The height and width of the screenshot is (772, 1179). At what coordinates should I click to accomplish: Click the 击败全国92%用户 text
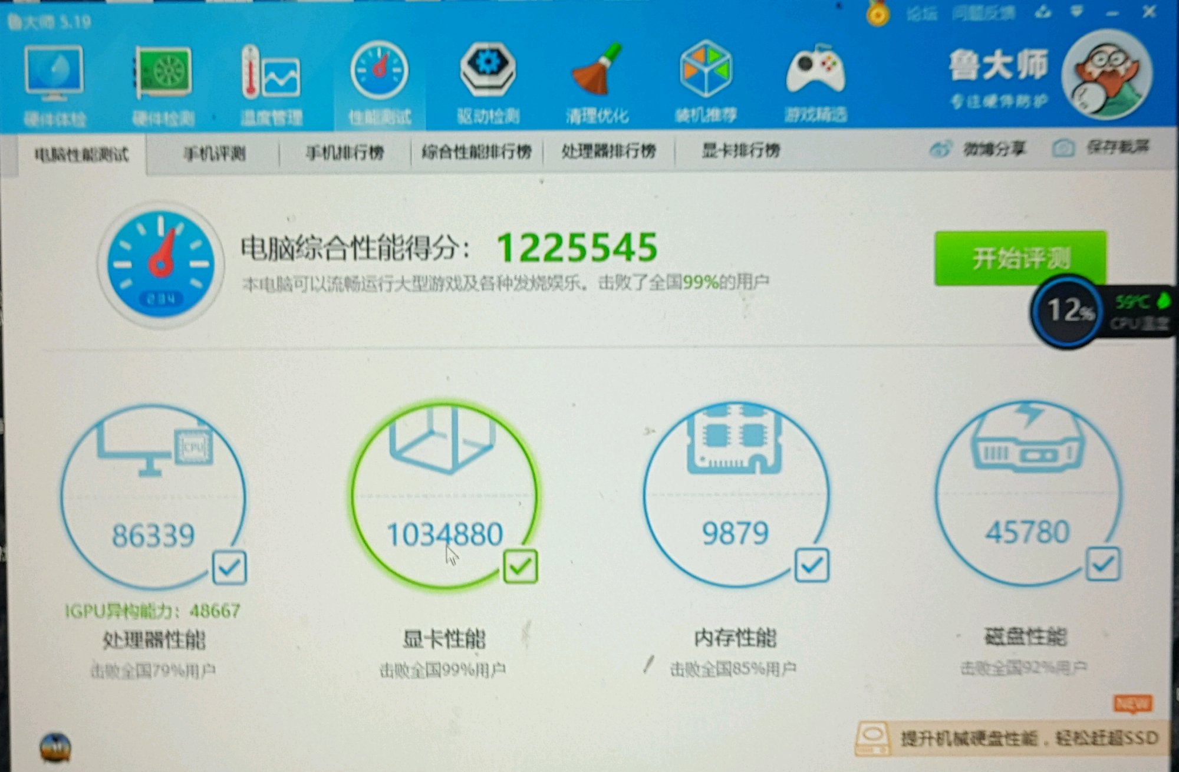(x=1023, y=668)
